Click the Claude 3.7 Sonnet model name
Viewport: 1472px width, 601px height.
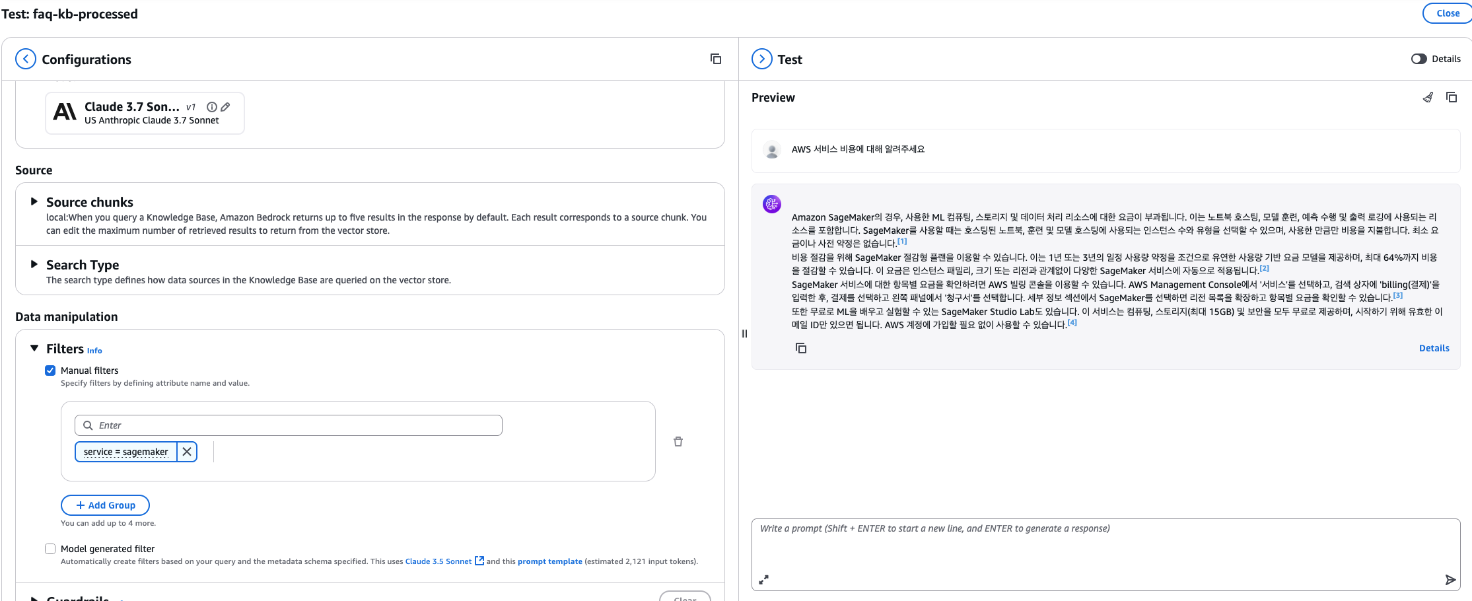click(132, 106)
